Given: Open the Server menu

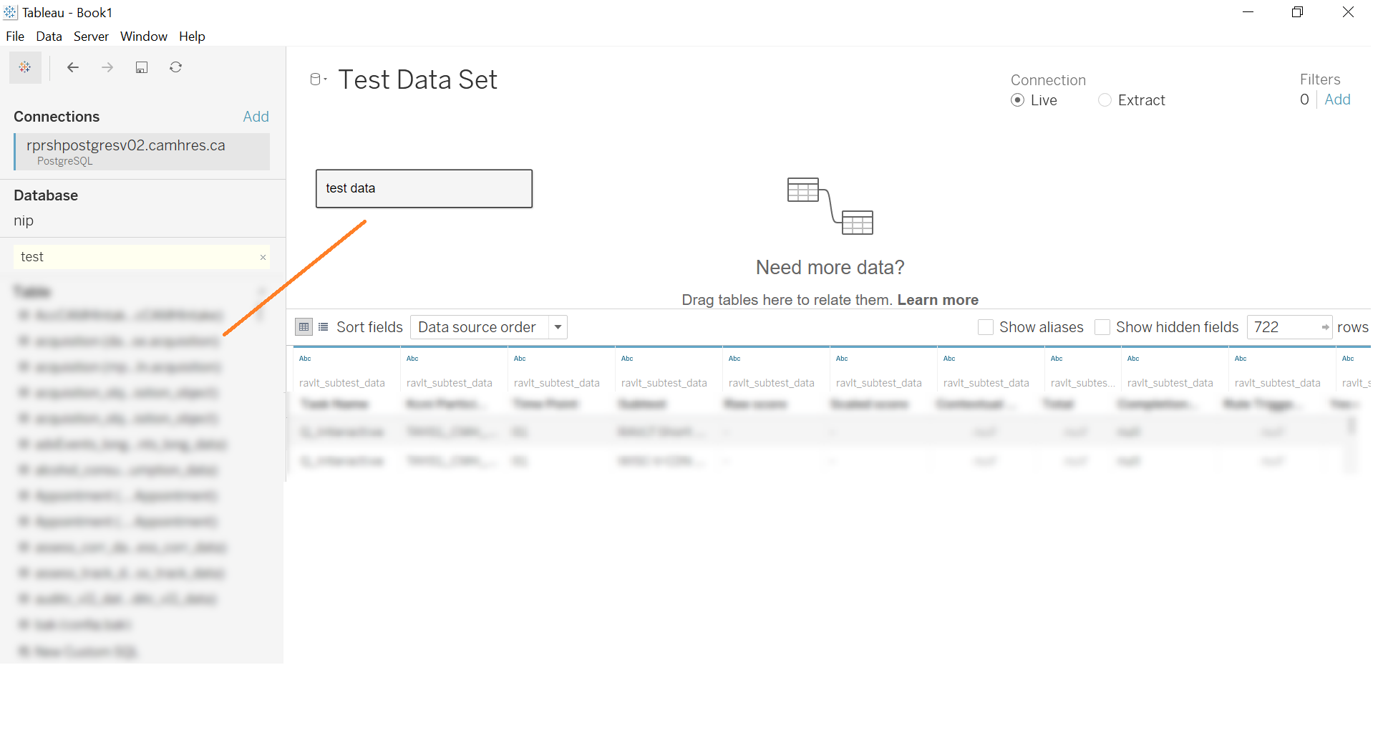Looking at the screenshot, I should coord(91,37).
